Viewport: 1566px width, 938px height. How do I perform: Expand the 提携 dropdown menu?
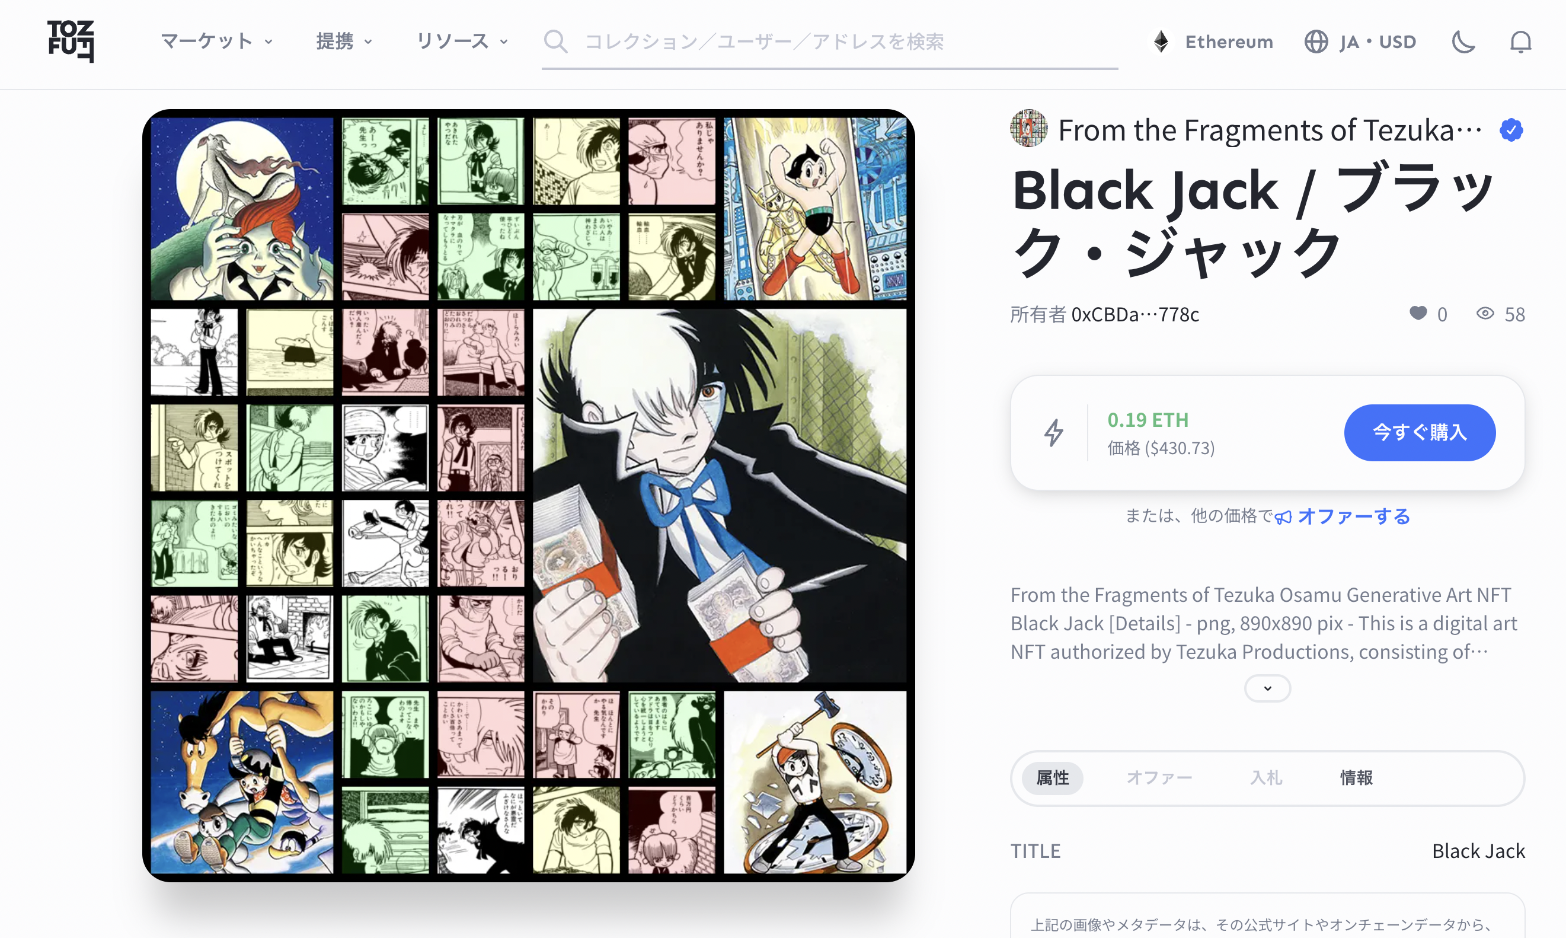click(x=344, y=42)
